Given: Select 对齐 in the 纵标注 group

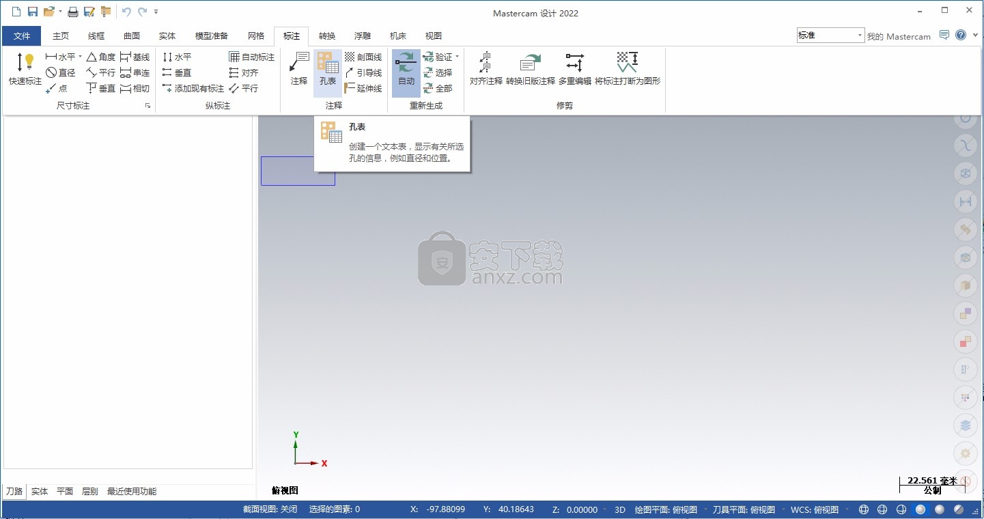Looking at the screenshot, I should pos(244,72).
